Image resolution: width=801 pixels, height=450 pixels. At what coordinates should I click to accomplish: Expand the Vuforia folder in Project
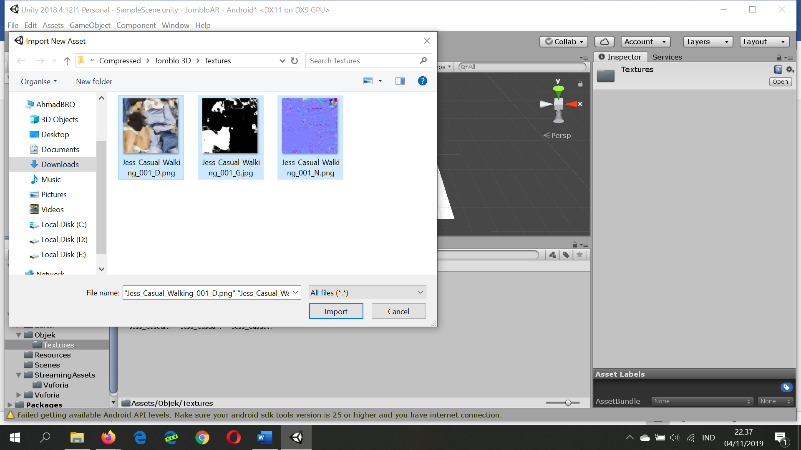coord(19,395)
